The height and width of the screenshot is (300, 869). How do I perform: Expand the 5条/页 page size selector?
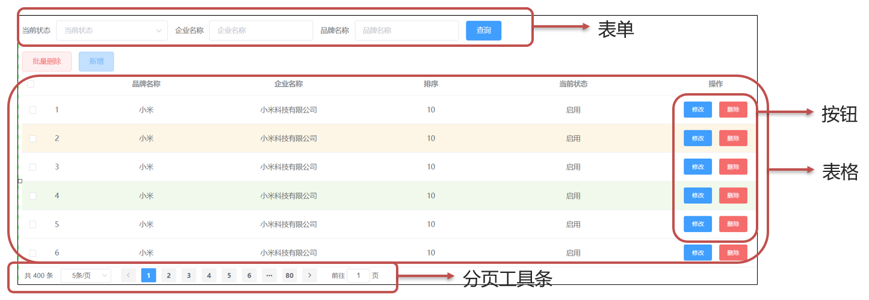click(86, 275)
